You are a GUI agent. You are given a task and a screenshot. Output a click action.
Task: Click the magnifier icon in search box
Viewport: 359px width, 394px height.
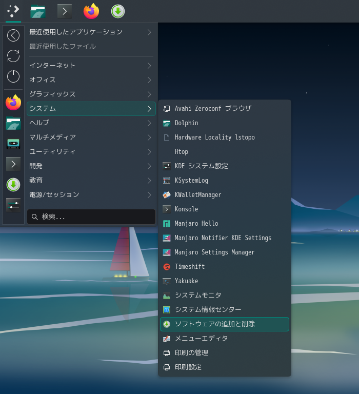[x=35, y=217]
